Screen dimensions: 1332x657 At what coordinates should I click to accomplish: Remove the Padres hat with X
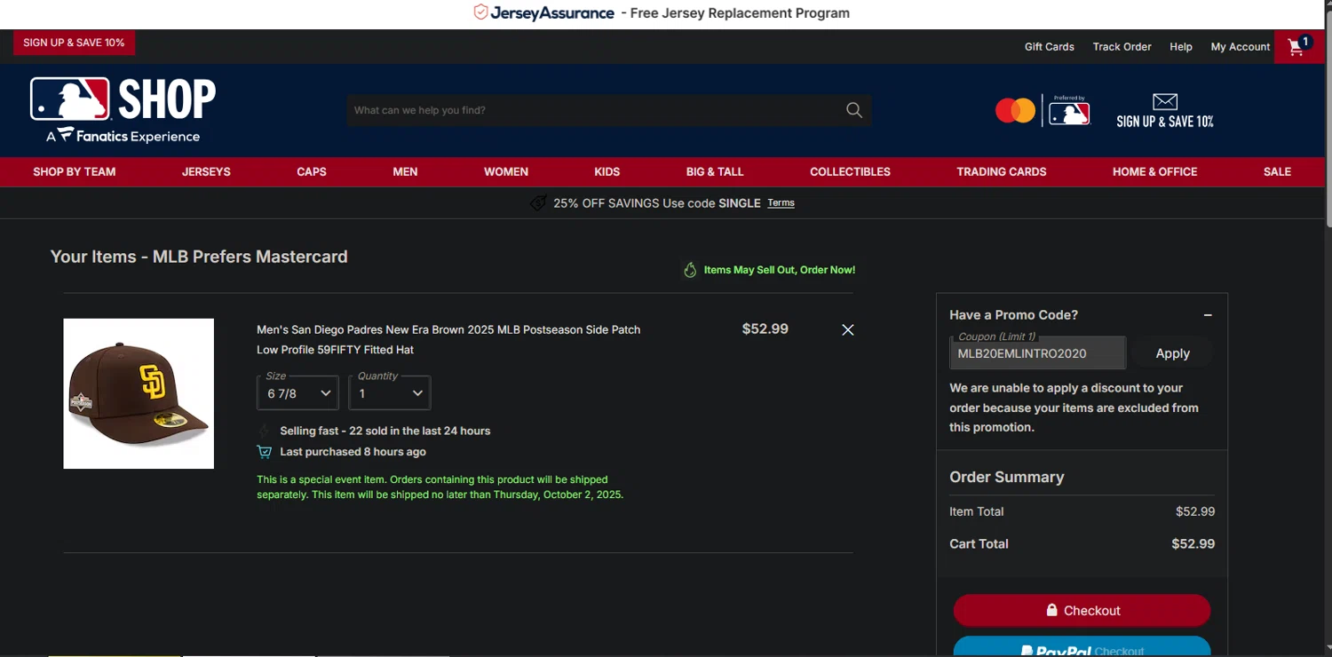pyautogui.click(x=848, y=329)
